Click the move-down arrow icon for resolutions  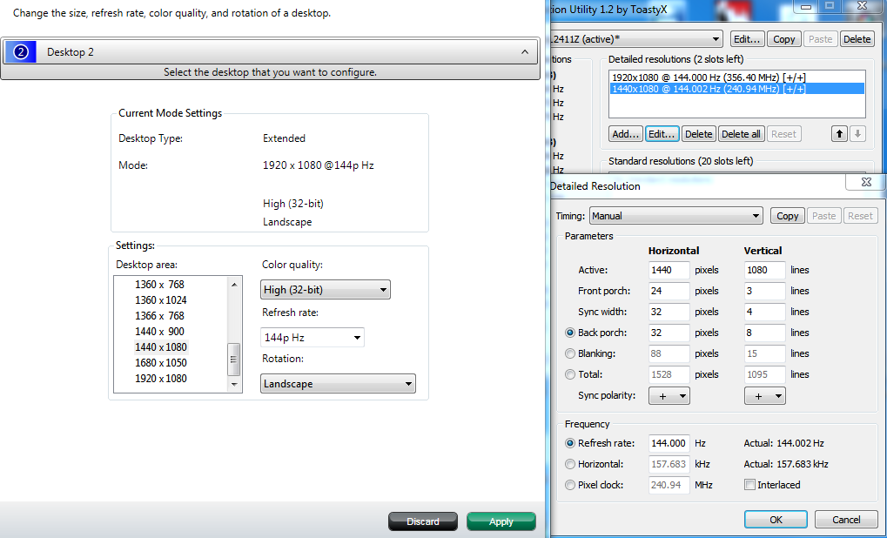[858, 134]
